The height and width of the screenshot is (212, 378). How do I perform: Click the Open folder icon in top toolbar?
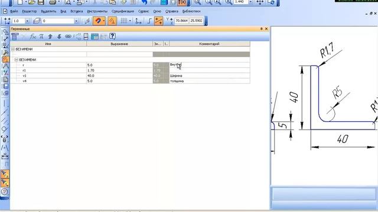[32, 2]
